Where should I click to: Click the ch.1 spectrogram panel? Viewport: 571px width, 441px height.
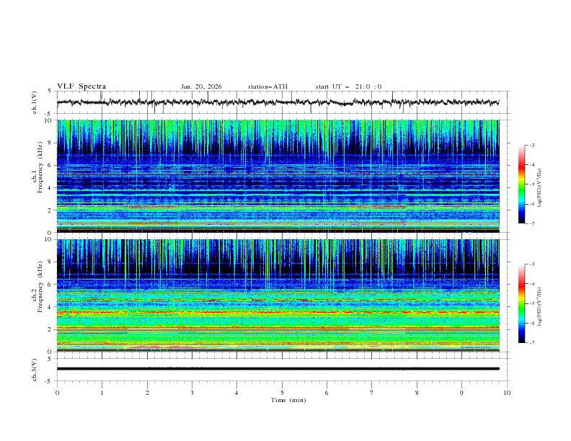coord(278,176)
